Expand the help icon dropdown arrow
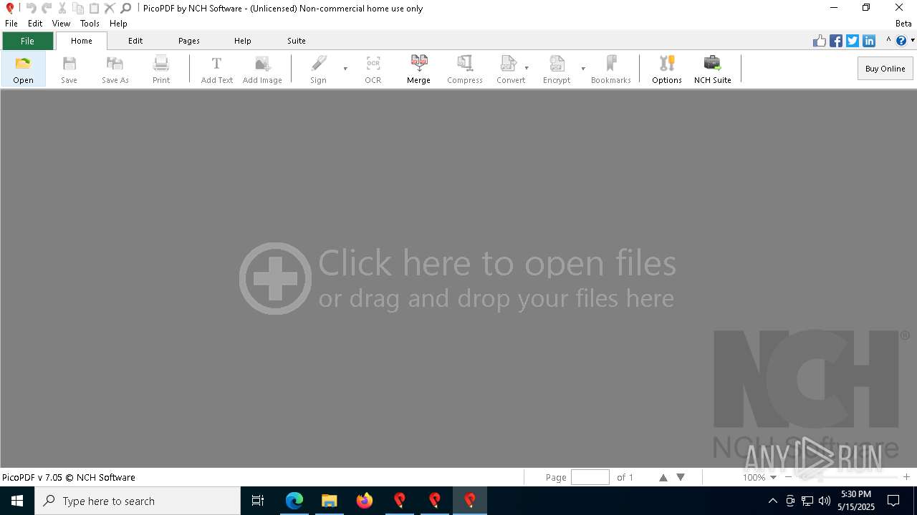 913,41
